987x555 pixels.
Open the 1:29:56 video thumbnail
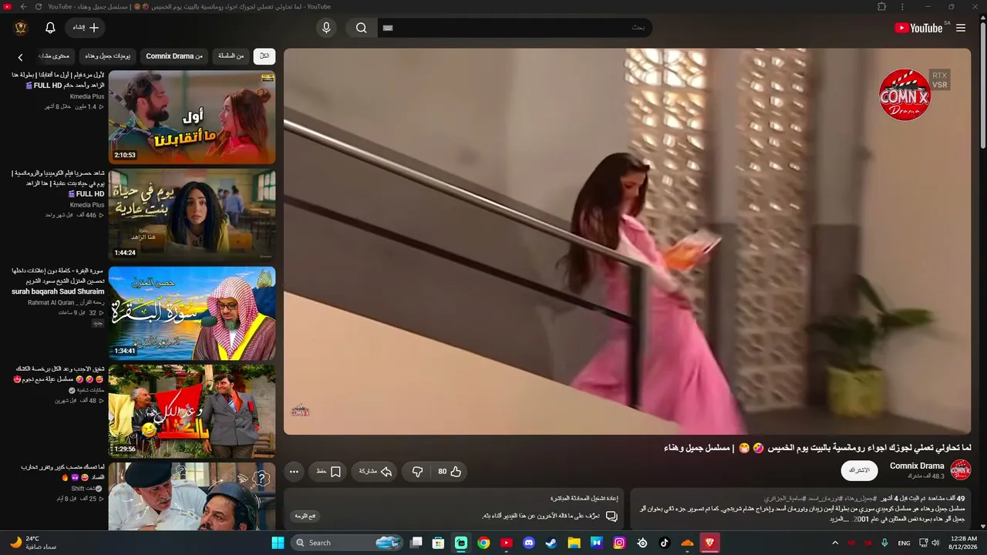pyautogui.click(x=192, y=411)
